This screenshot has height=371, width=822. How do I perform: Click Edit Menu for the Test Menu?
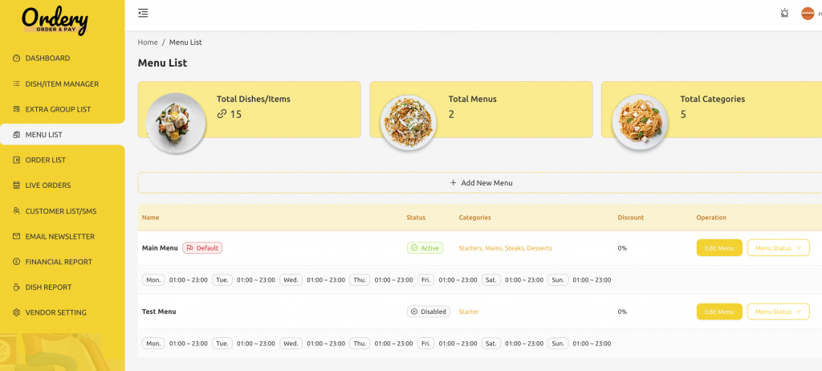(718, 312)
